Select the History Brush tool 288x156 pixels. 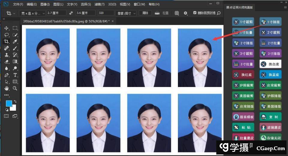coord(15,55)
